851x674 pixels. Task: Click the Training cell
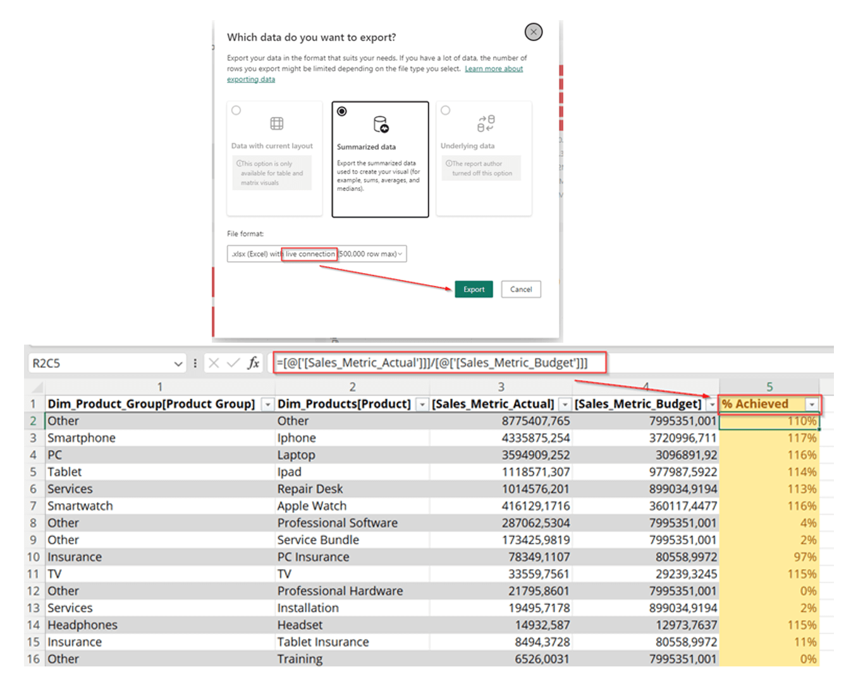[353, 659]
